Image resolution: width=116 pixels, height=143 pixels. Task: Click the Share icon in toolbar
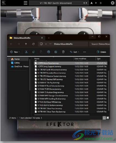tap(56, 52)
